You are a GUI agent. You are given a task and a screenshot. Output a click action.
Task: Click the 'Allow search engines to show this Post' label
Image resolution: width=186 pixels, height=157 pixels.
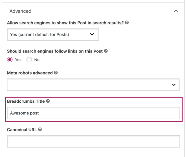(65, 23)
